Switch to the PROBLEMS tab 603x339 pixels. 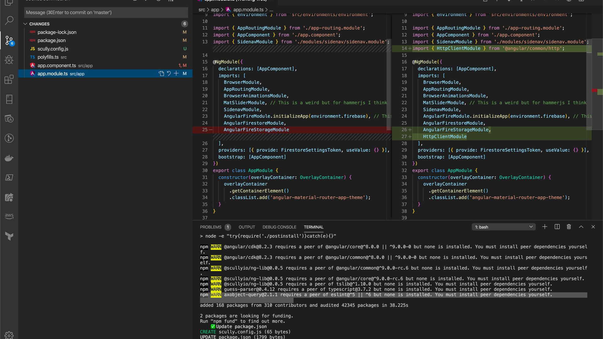pos(210,227)
